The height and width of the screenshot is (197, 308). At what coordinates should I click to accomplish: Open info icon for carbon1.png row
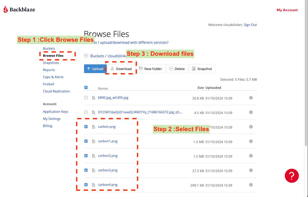[x=251, y=141]
